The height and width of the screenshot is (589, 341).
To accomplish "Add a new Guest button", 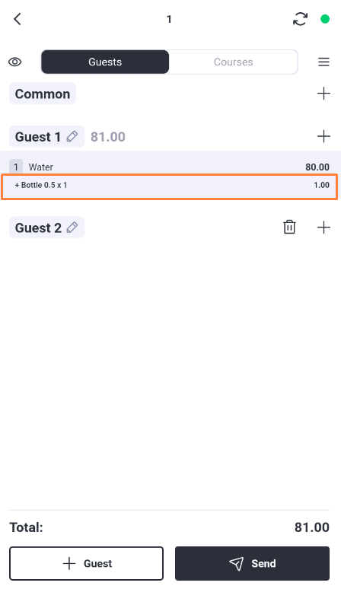I will tap(86, 563).
